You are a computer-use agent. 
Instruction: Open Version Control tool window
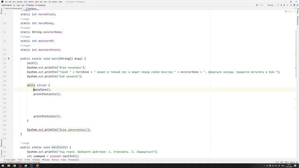point(10,160)
